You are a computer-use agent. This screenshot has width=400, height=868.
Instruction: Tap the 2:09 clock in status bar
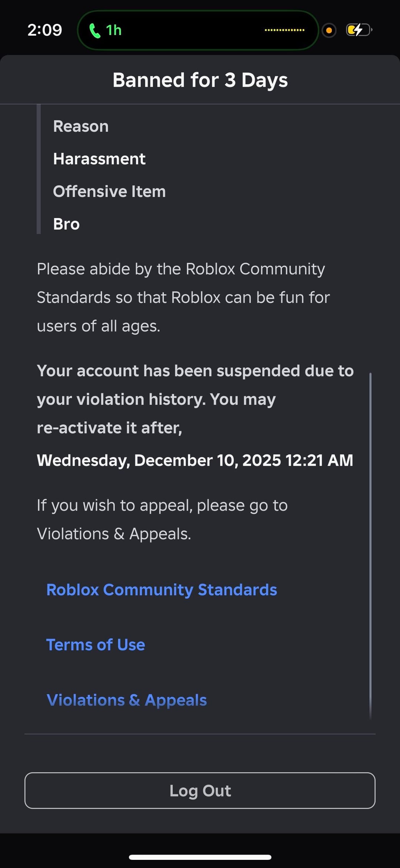click(44, 30)
